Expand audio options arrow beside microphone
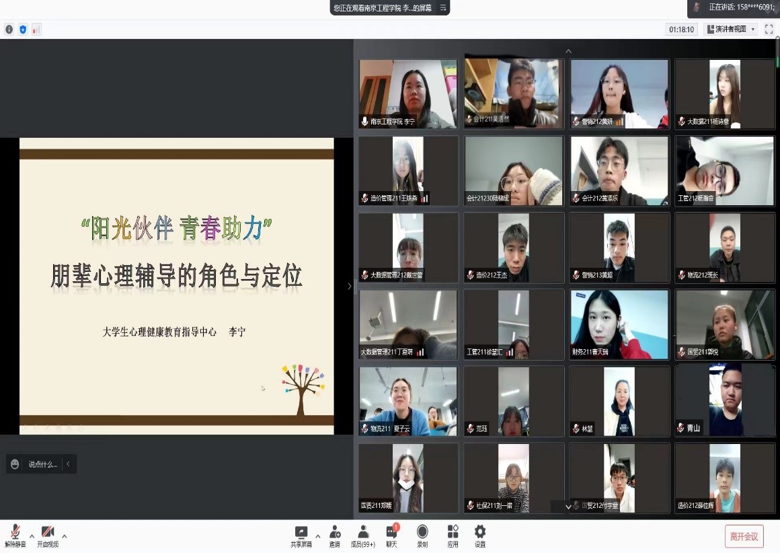This screenshot has width=780, height=553. coord(32,536)
